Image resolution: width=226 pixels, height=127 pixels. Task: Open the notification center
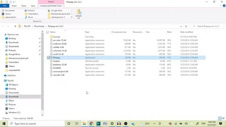pyautogui.click(x=220, y=123)
